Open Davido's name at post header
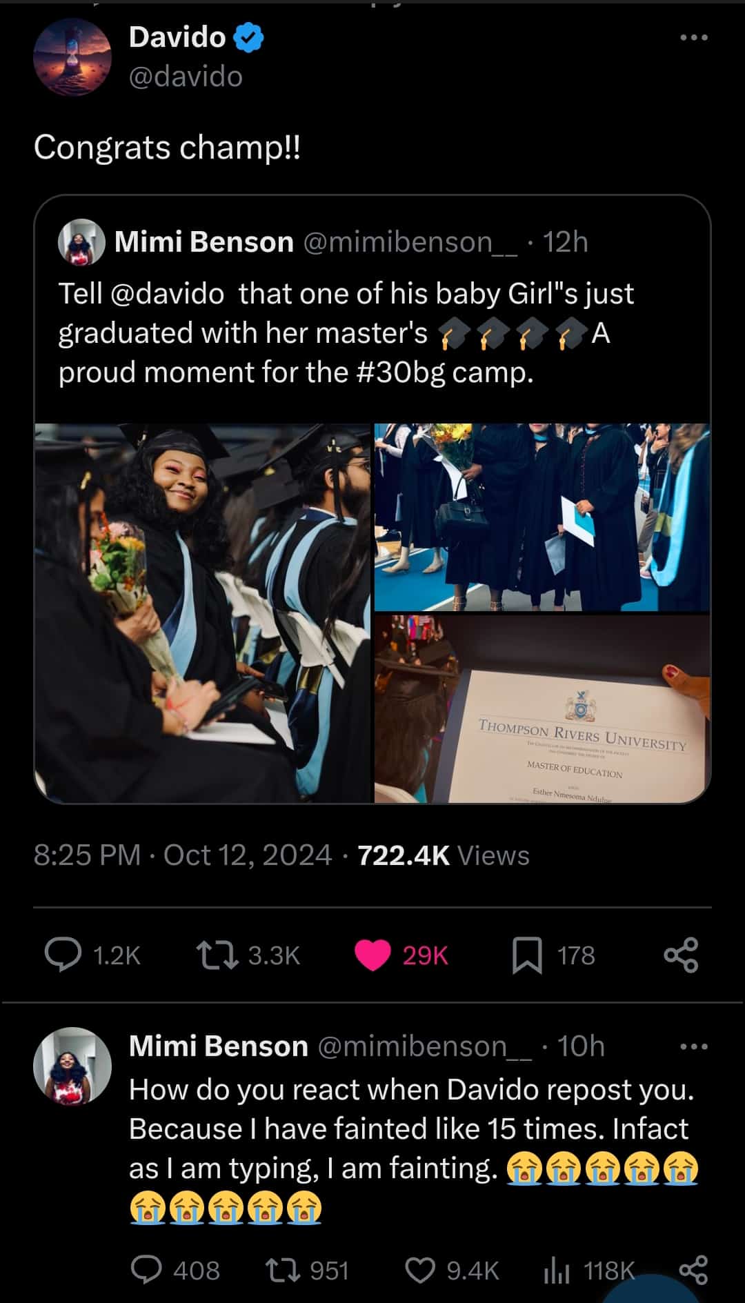The image size is (745, 1303). point(177,37)
